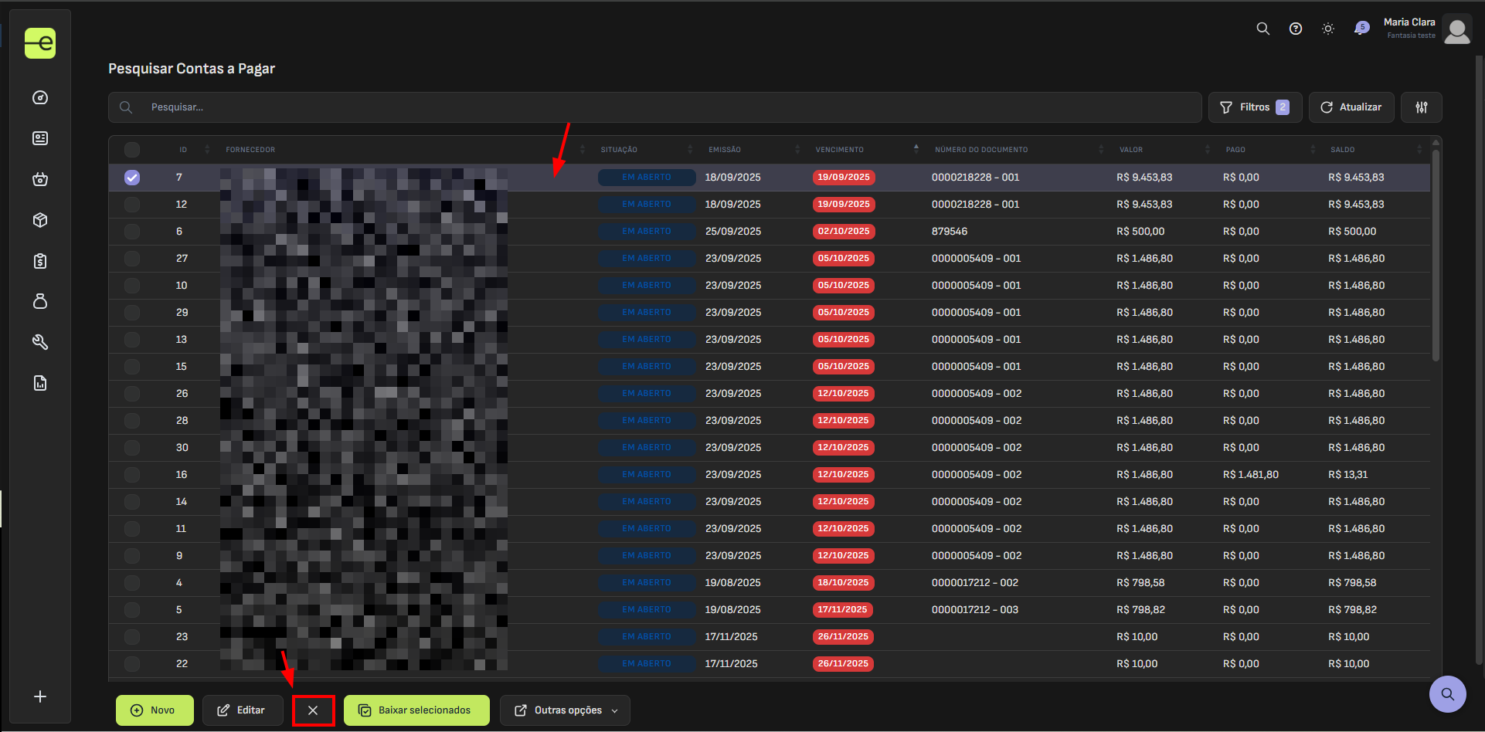Expand the Outras opções dropdown
This screenshot has height=732, width=1485.
click(565, 710)
